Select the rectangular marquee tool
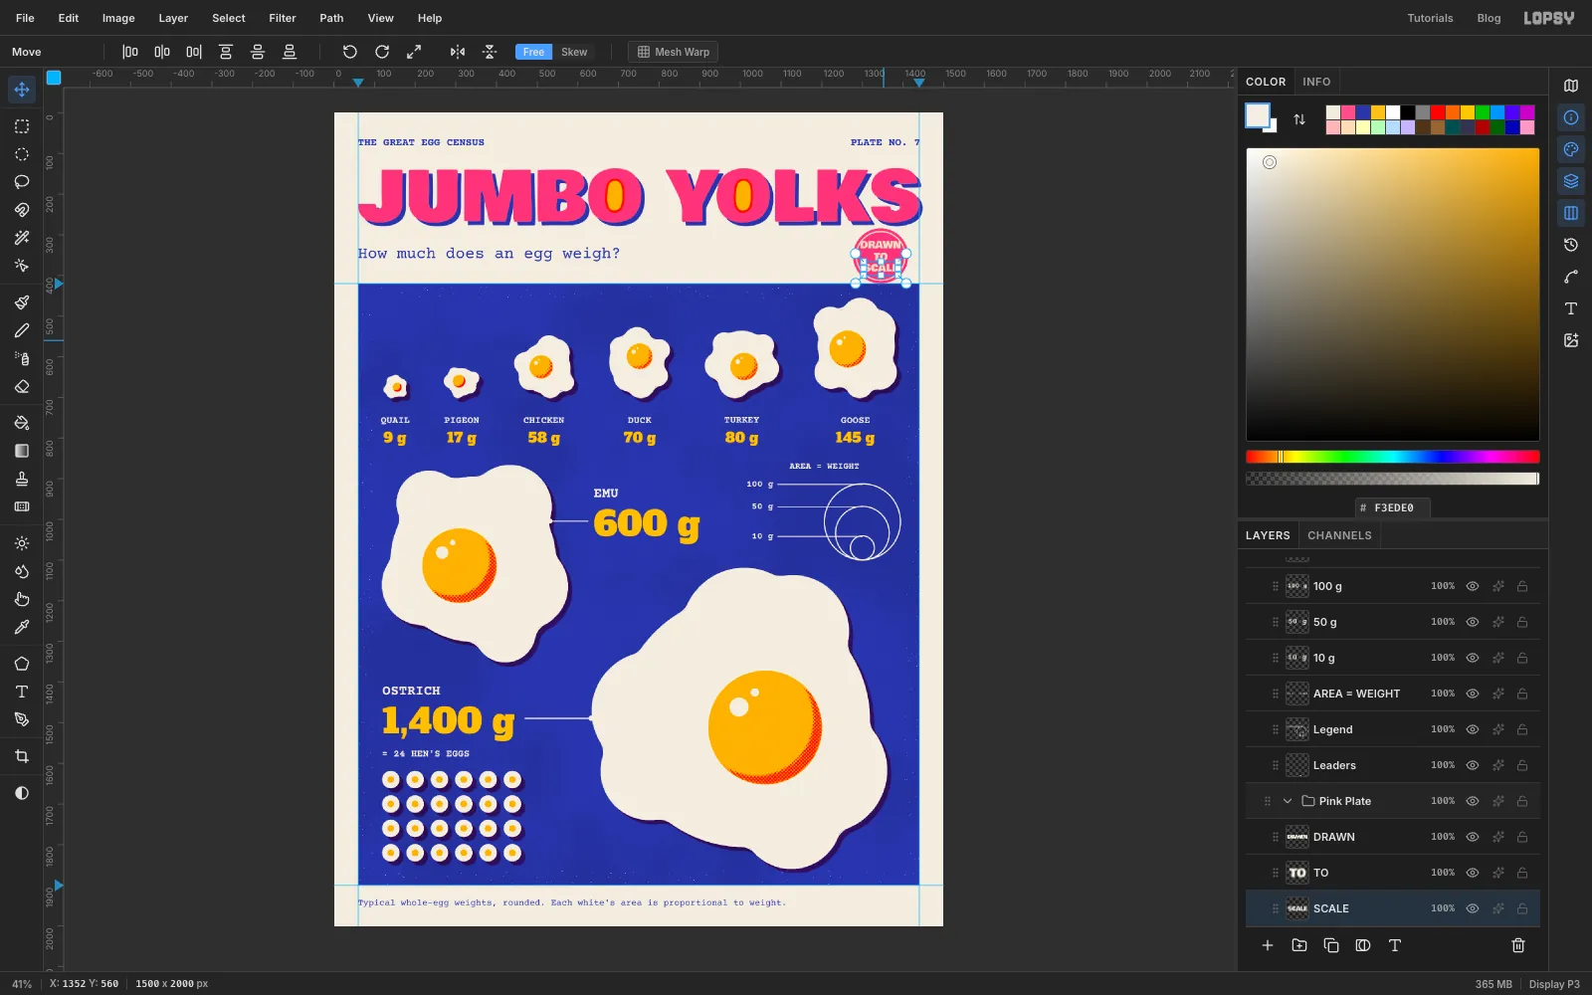Image resolution: width=1592 pixels, height=995 pixels. (22, 126)
